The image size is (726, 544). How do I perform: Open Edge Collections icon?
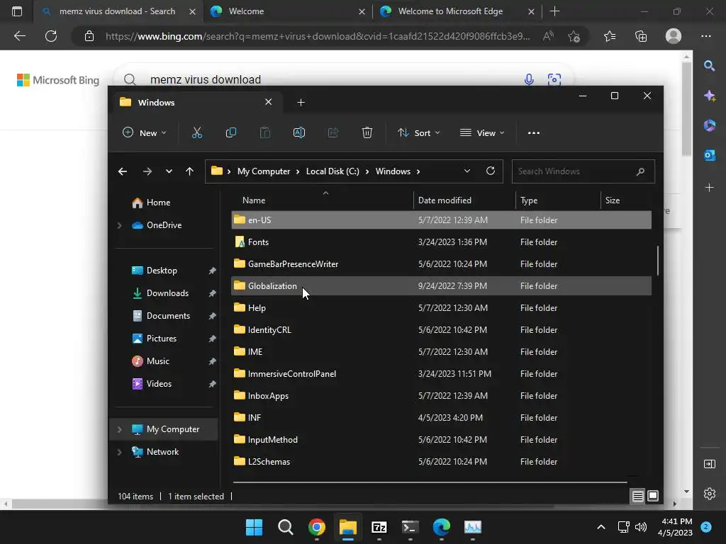click(641, 36)
